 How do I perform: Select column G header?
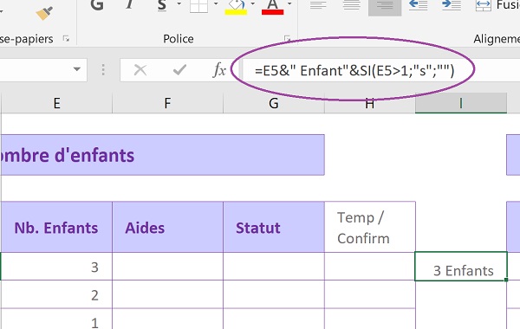tap(274, 103)
